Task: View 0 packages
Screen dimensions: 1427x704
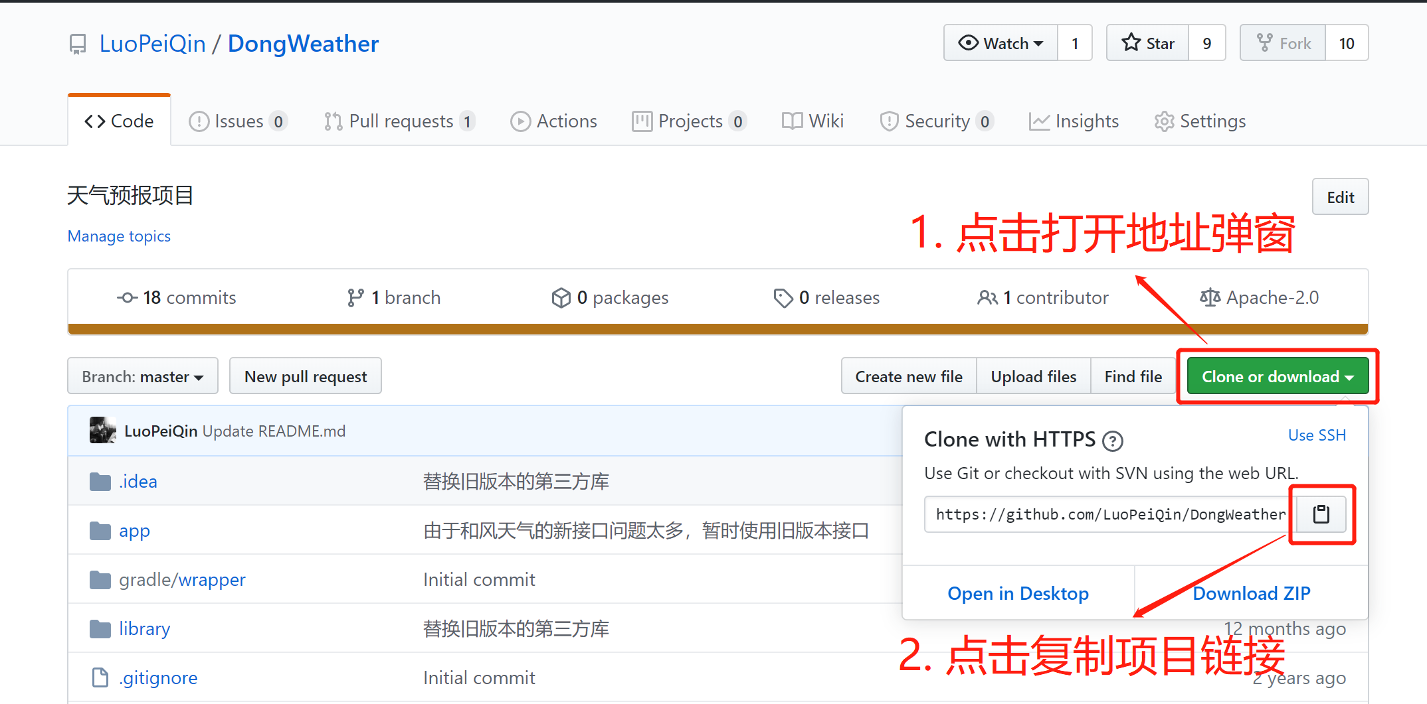Action: 610,298
